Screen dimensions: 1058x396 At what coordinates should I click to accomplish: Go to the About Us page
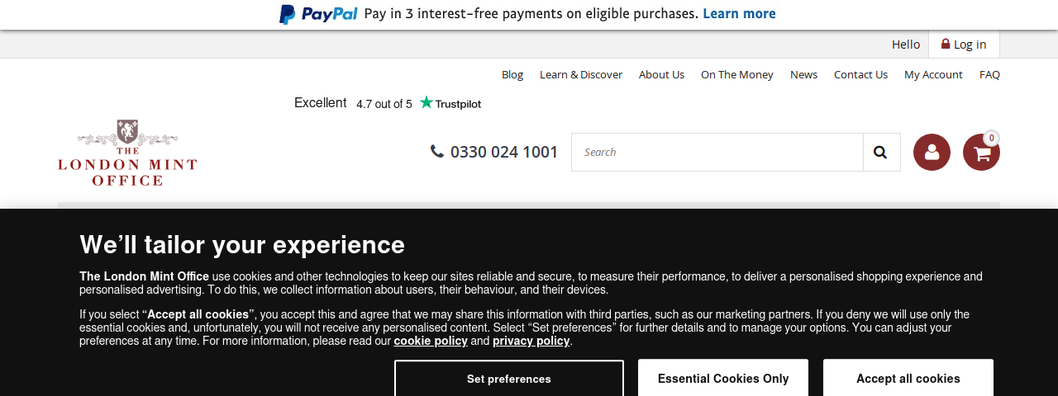[x=661, y=74]
